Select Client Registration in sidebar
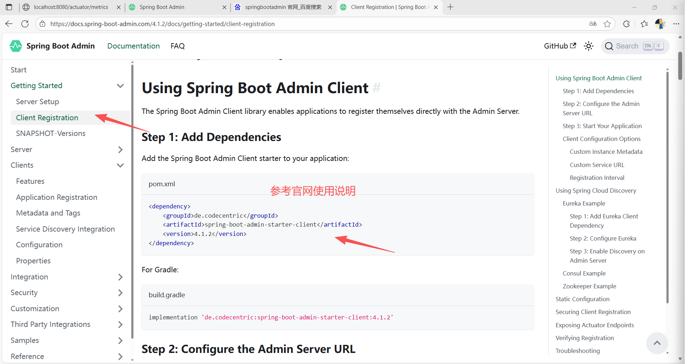Screen dimensions: 685x364 (47, 118)
